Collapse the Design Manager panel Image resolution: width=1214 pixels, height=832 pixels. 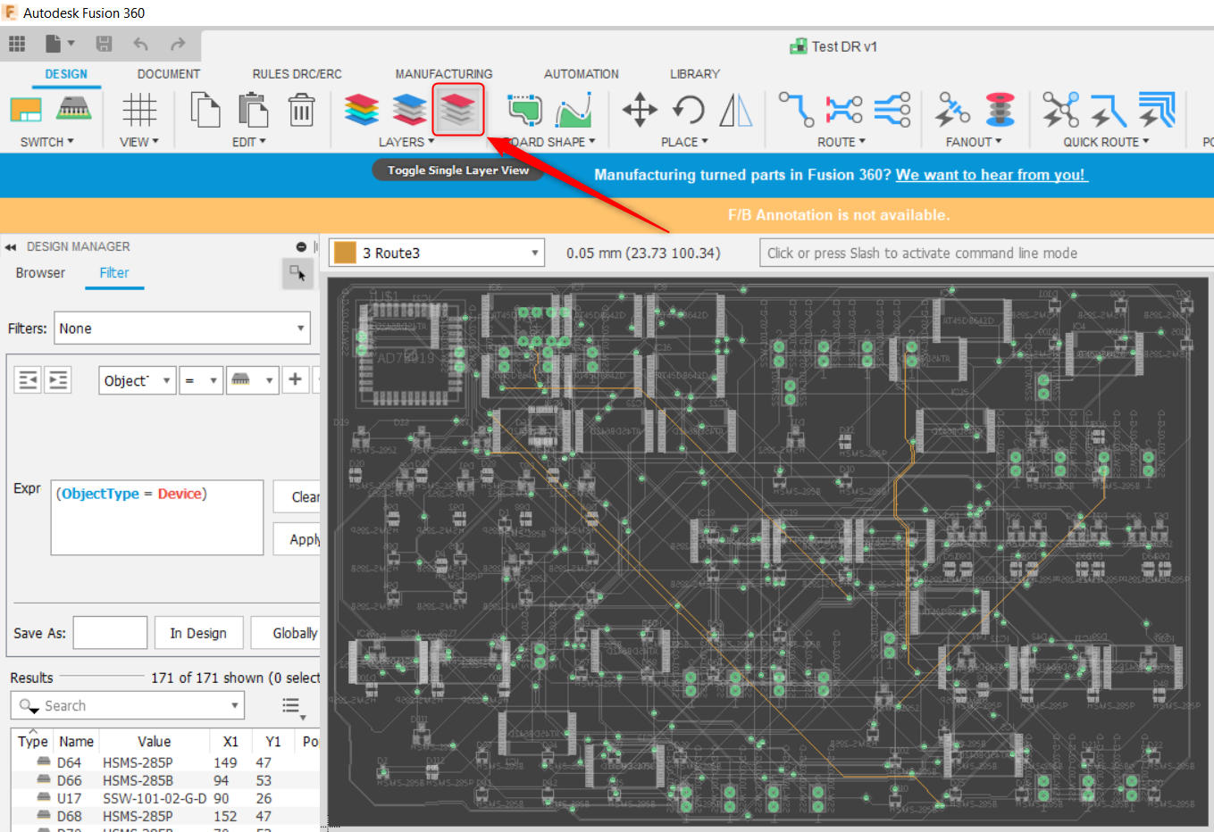(10, 246)
